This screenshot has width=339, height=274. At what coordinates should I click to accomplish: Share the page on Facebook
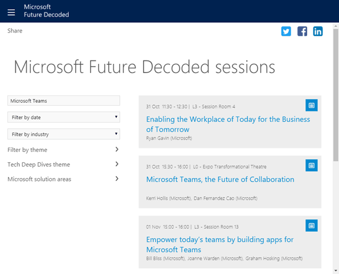(x=302, y=31)
